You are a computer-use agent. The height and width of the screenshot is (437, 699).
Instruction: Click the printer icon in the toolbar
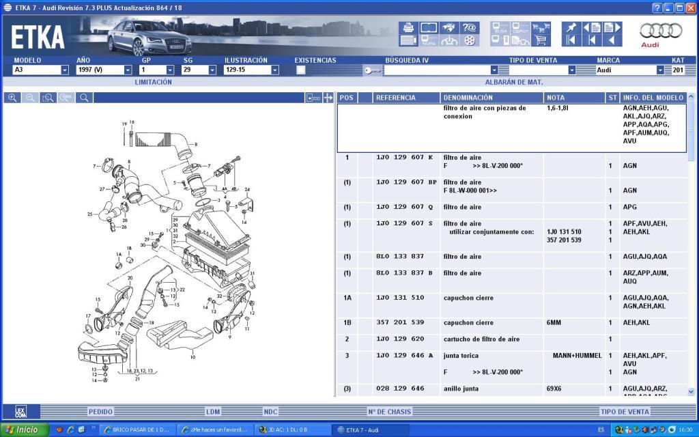coord(408,27)
